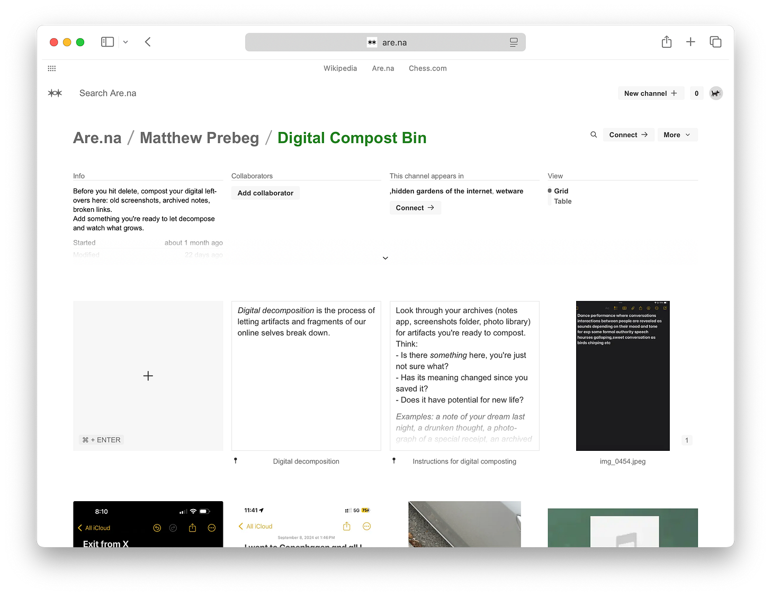Click the add block plus area
The width and height of the screenshot is (771, 596).
[148, 376]
